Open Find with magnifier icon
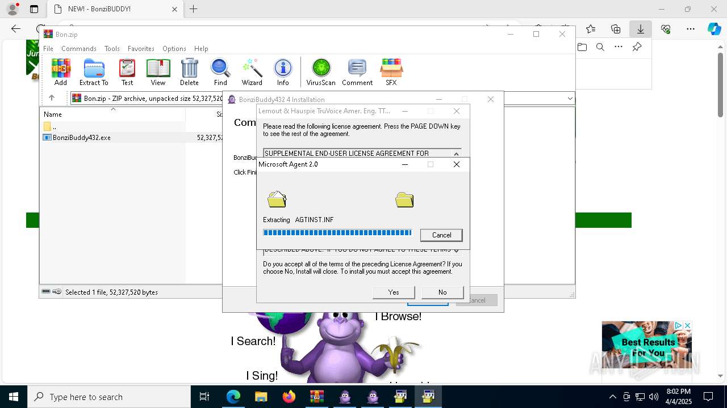Viewport: 727px width, 408px height. 220,72
